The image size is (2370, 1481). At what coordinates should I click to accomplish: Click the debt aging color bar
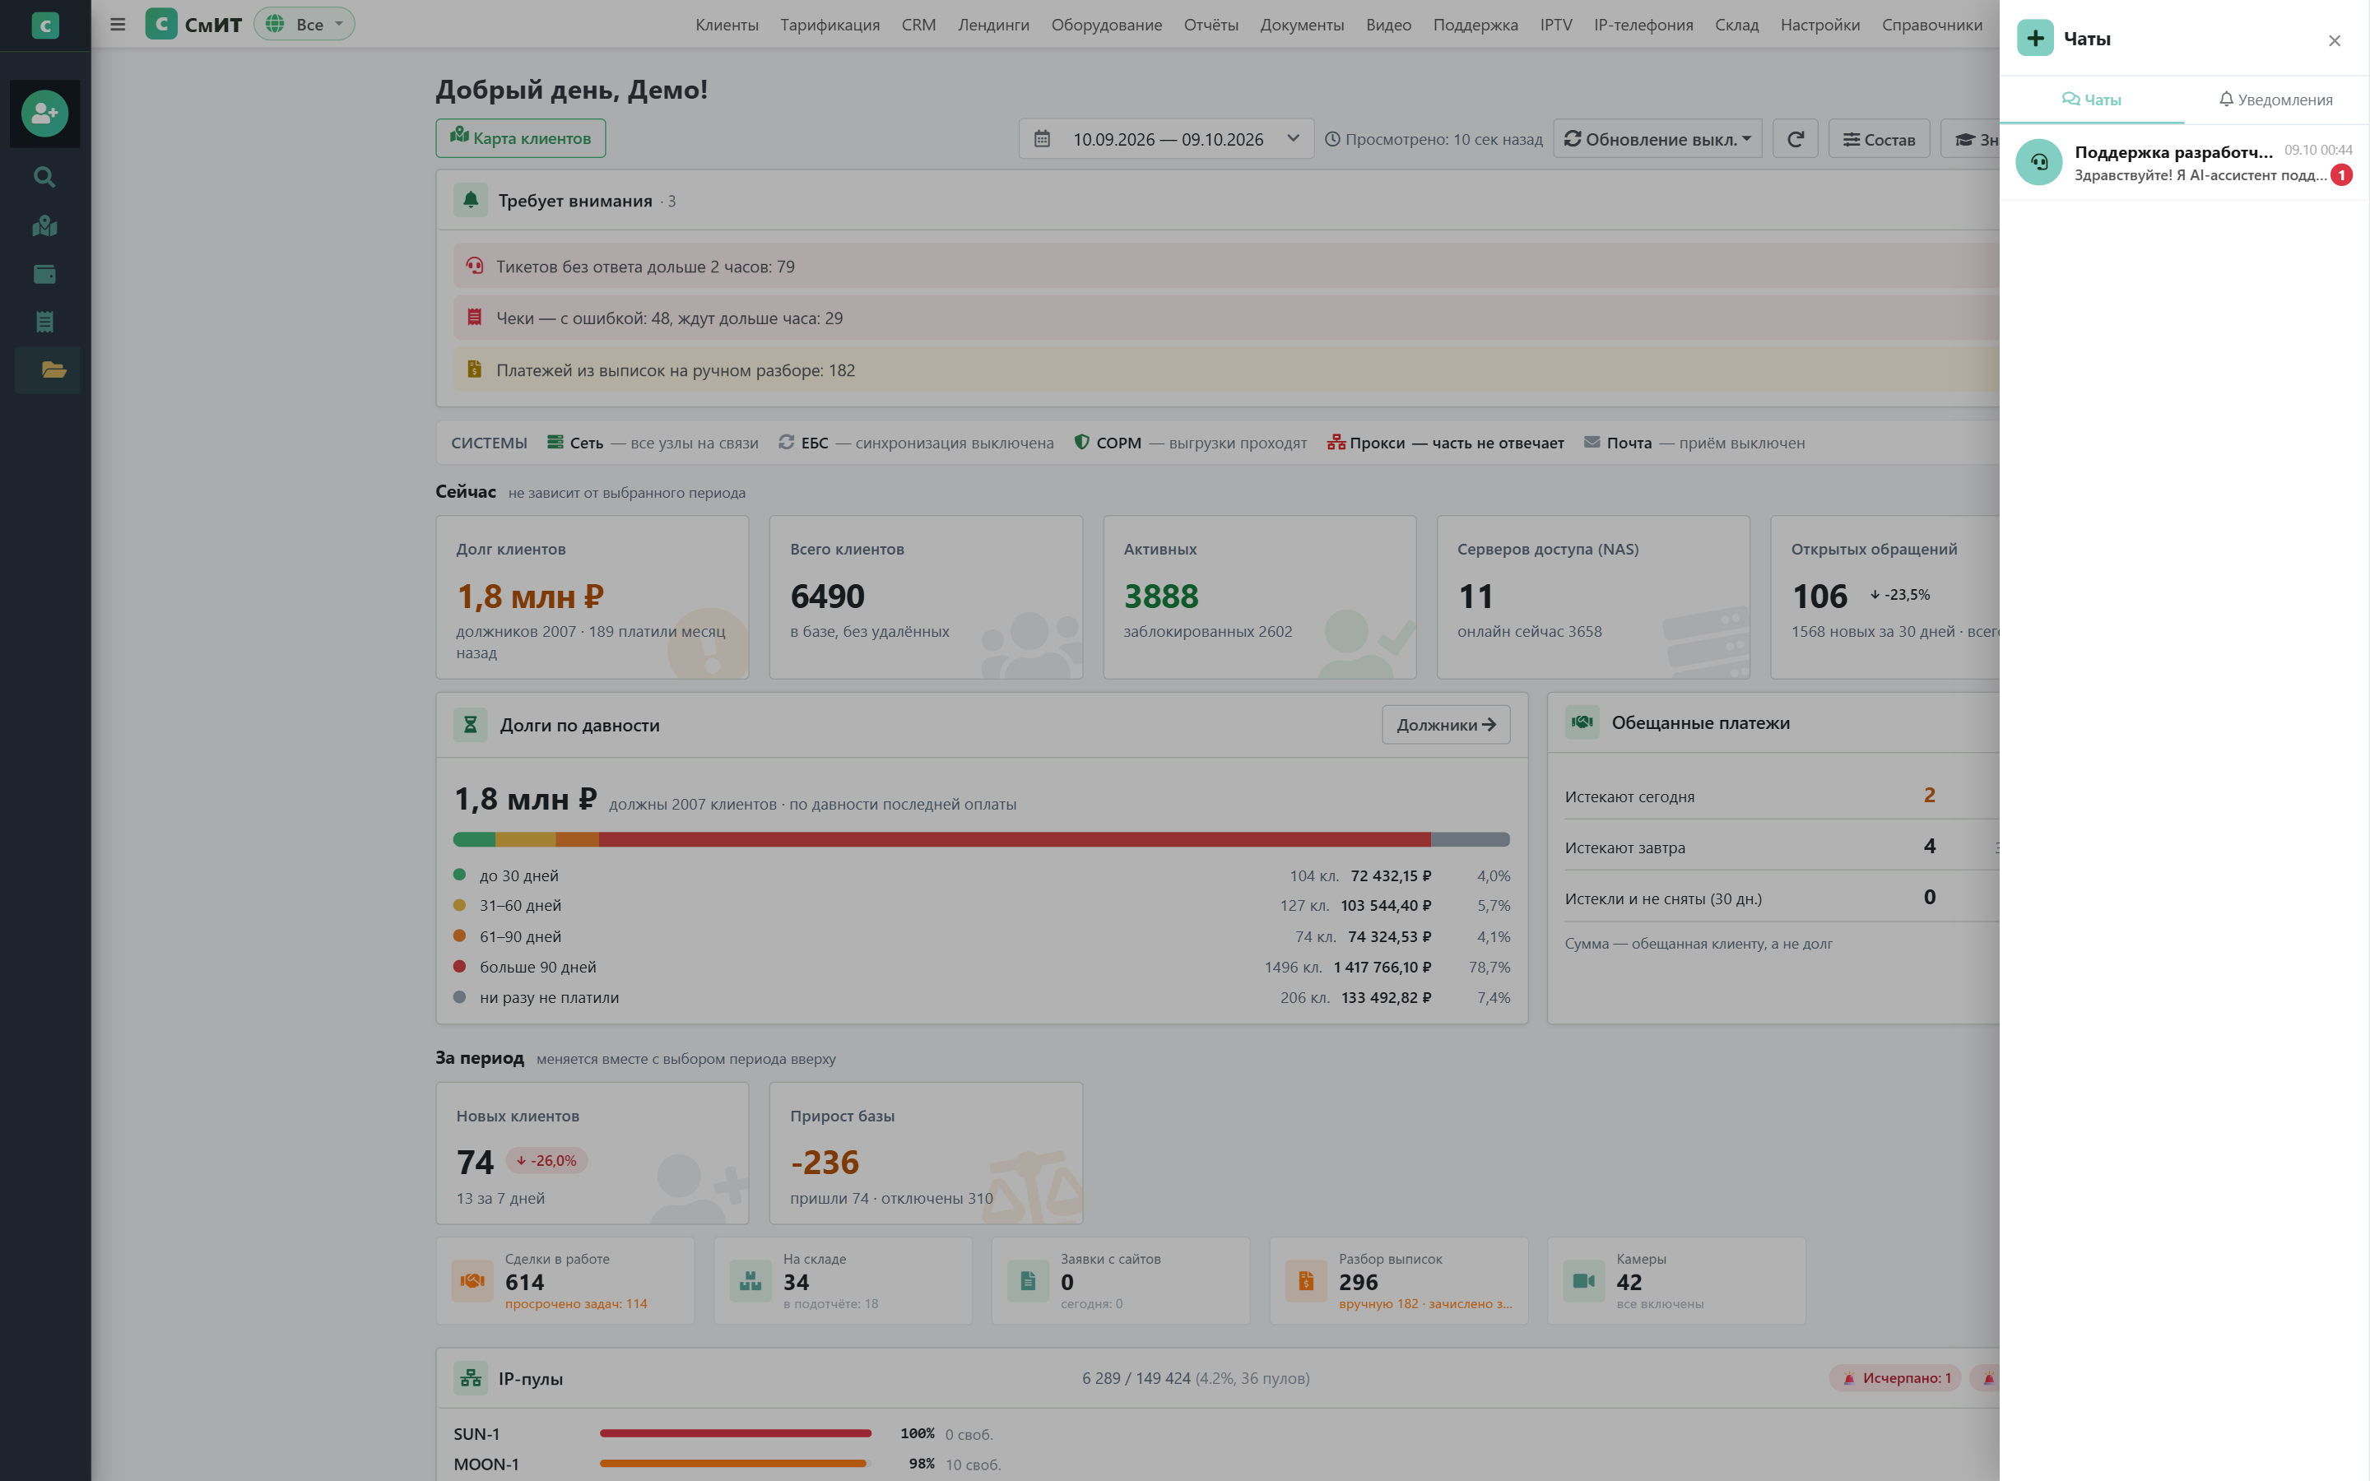[x=981, y=839]
